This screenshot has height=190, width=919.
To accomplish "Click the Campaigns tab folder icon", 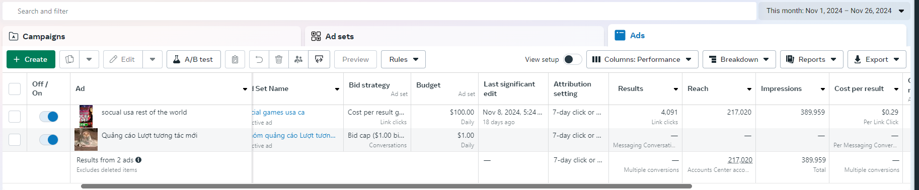I will tap(14, 36).
